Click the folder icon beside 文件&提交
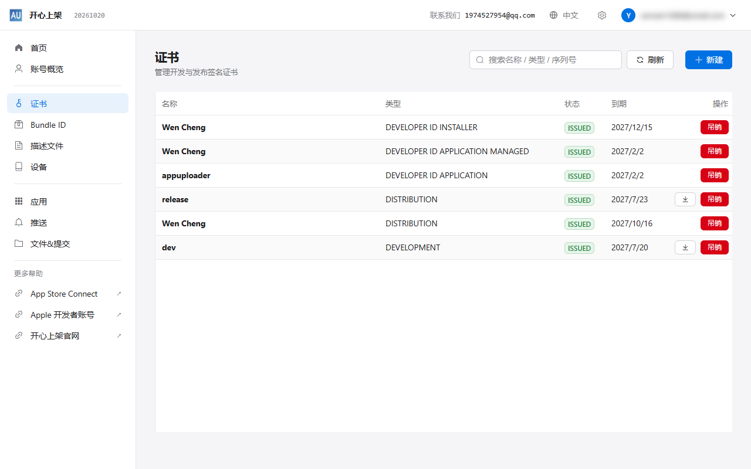Screen dimensions: 751x469 pos(19,244)
